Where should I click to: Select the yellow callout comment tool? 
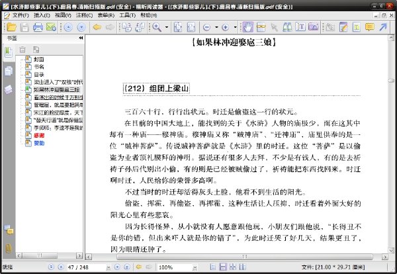click(x=370, y=27)
